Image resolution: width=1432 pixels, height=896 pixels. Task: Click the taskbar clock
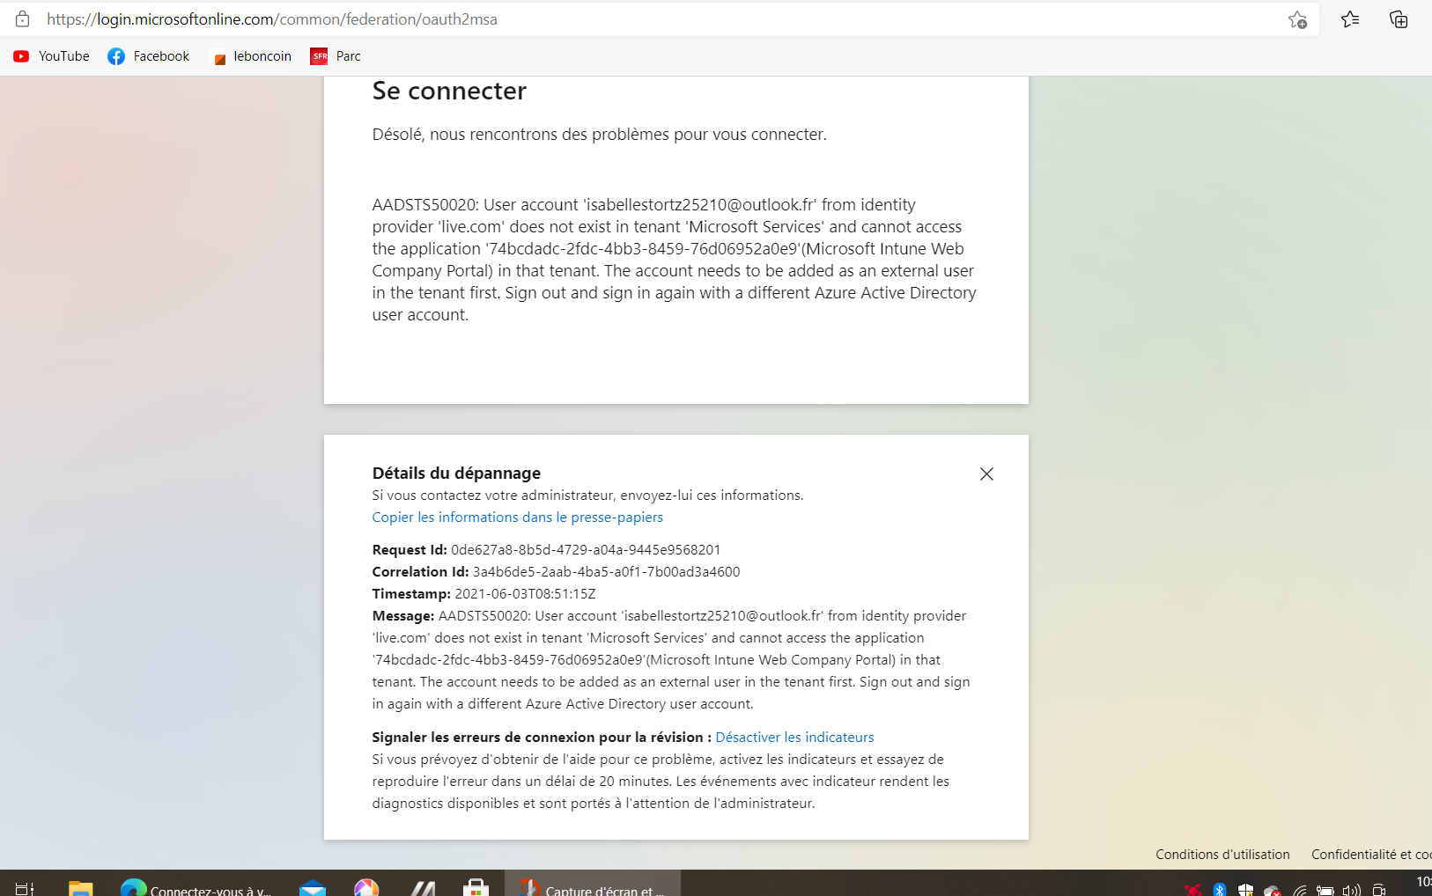[1423, 883]
